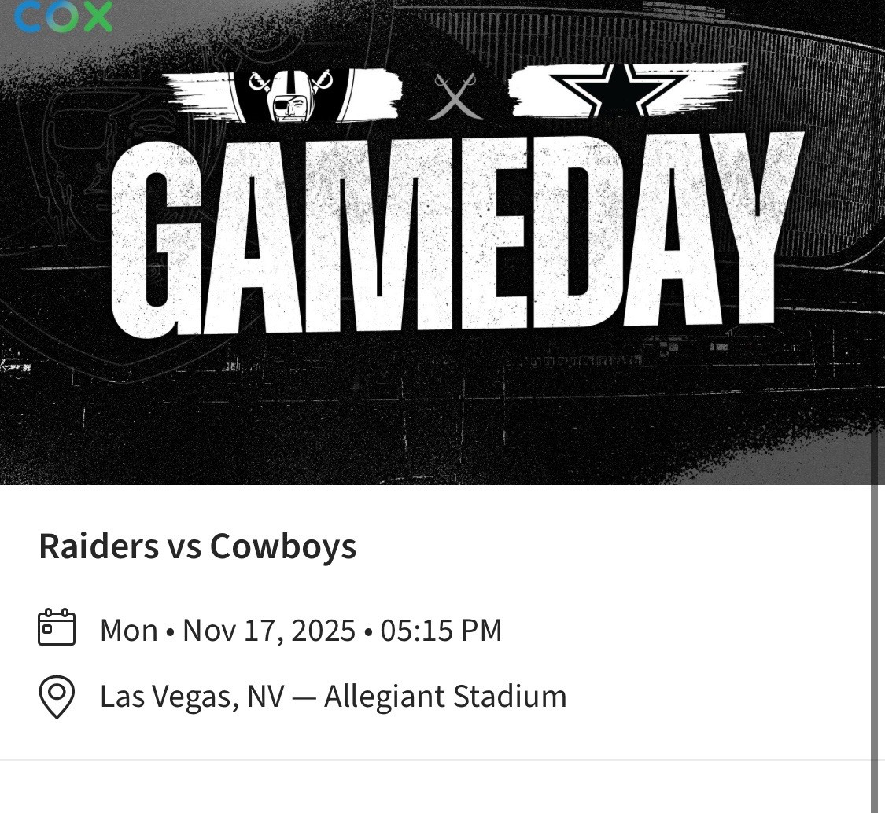Click the Las Vegas, NV city text
Screen dimensions: 885x813
(191, 697)
